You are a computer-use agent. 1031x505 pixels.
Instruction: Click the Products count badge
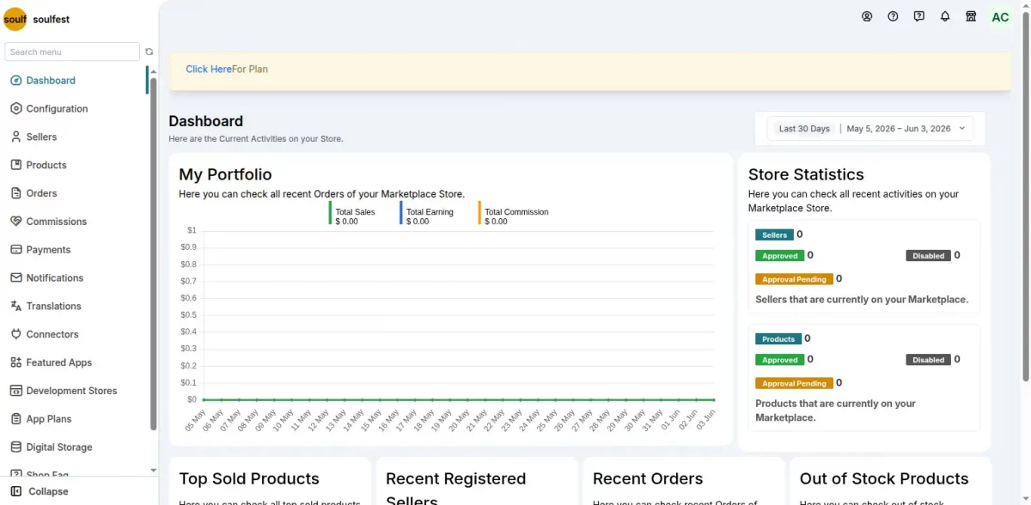[x=778, y=339]
